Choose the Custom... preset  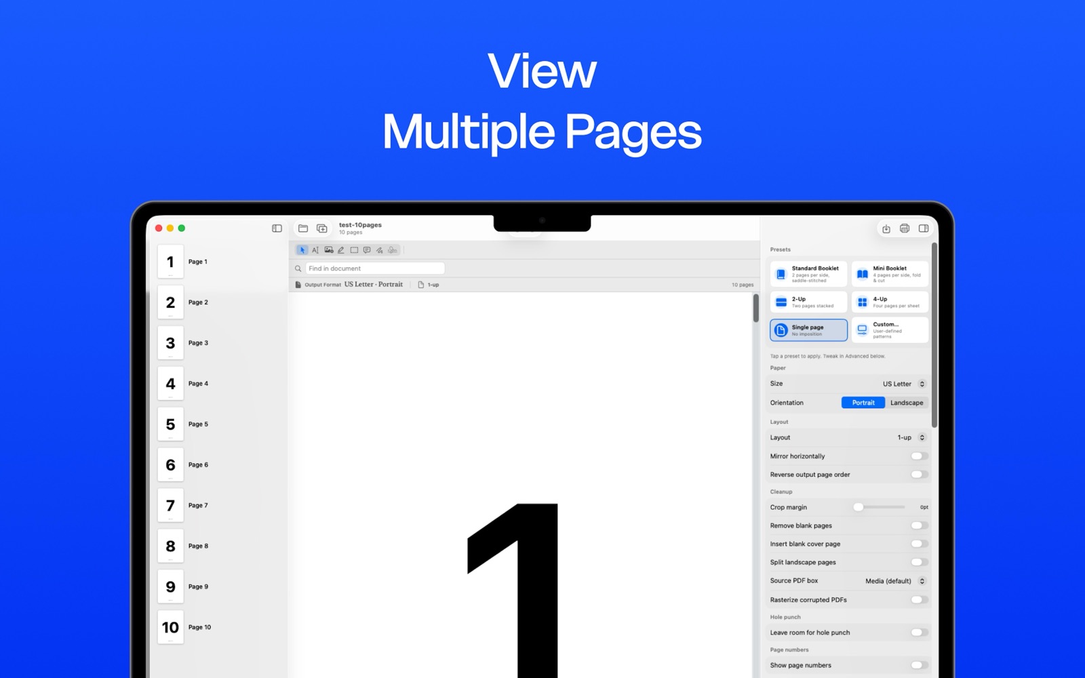pos(890,330)
